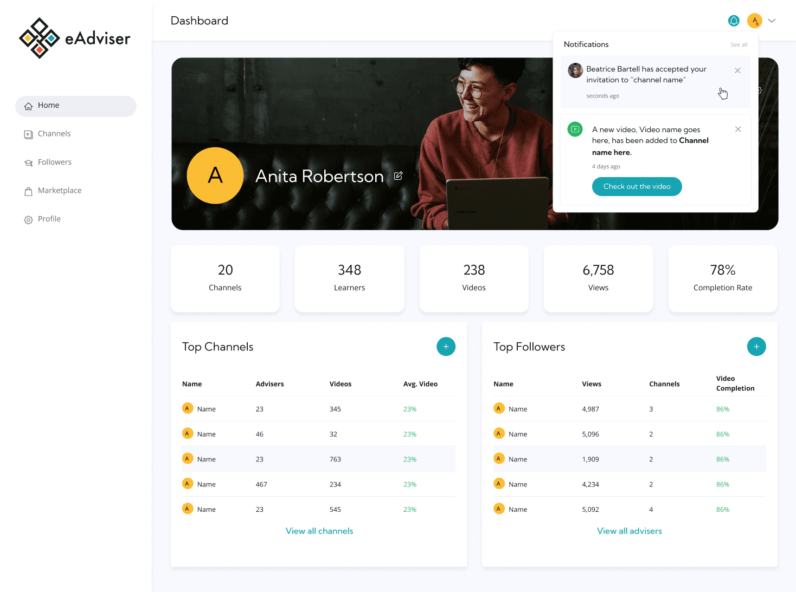Dismiss the new video notification
This screenshot has width=796, height=592.
(738, 129)
